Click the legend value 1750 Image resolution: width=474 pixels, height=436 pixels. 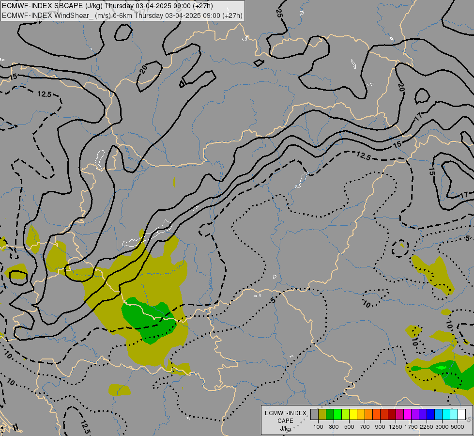[411, 427]
